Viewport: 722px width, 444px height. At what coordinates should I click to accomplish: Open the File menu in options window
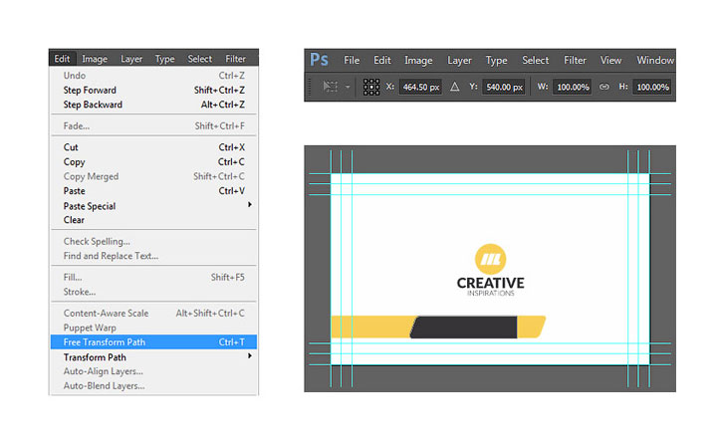[x=352, y=61]
